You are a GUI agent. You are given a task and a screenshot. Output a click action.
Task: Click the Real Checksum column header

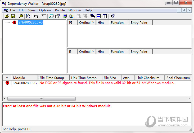[178, 78]
